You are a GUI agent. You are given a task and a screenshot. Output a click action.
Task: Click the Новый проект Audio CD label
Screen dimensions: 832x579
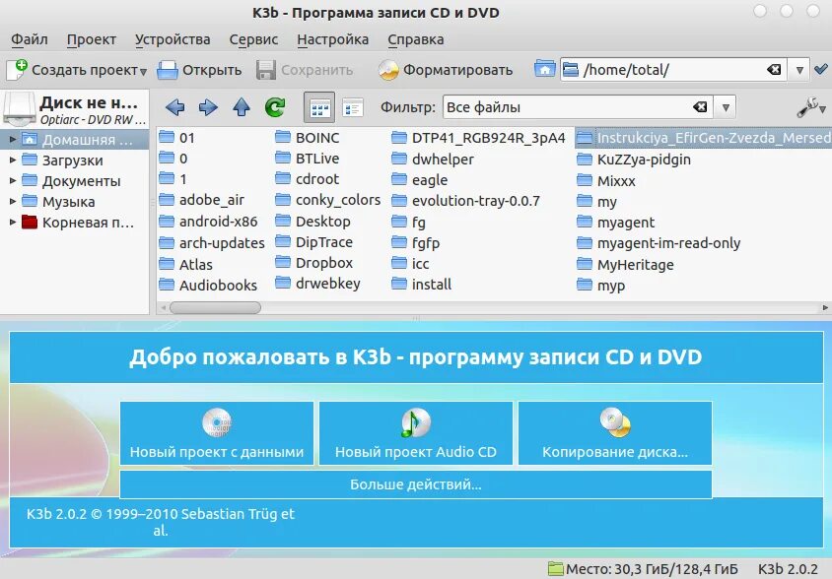(x=415, y=452)
